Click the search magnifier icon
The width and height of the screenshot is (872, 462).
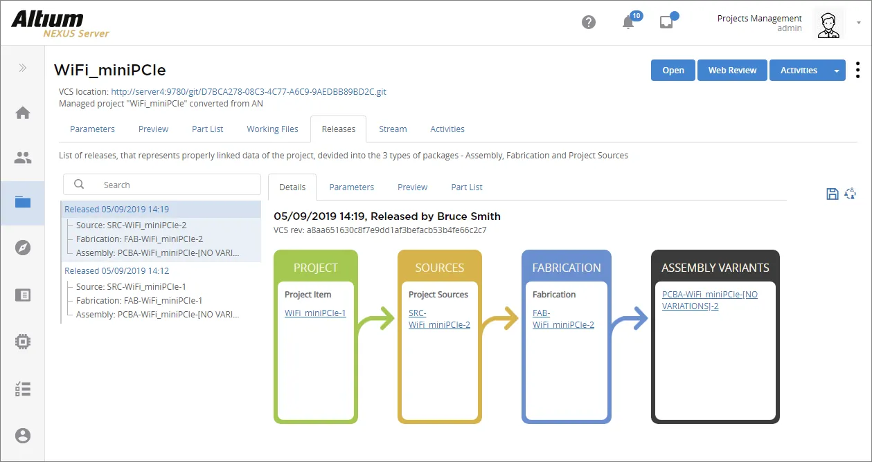click(79, 185)
